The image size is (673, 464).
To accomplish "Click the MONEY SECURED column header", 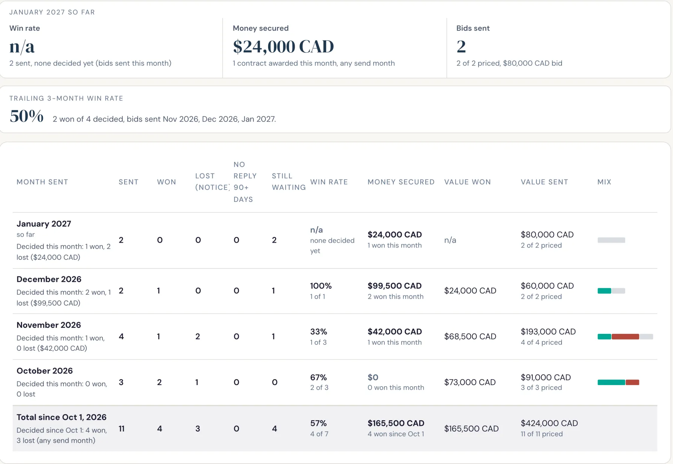I will pyautogui.click(x=401, y=182).
